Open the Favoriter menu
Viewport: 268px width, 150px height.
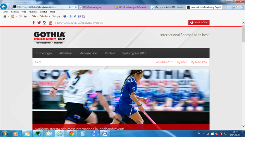click(33, 12)
